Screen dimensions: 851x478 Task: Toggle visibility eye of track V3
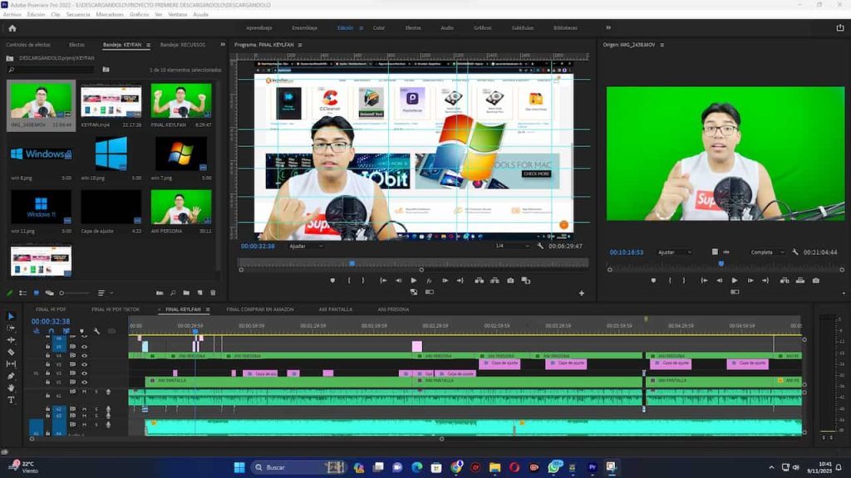coord(84,364)
